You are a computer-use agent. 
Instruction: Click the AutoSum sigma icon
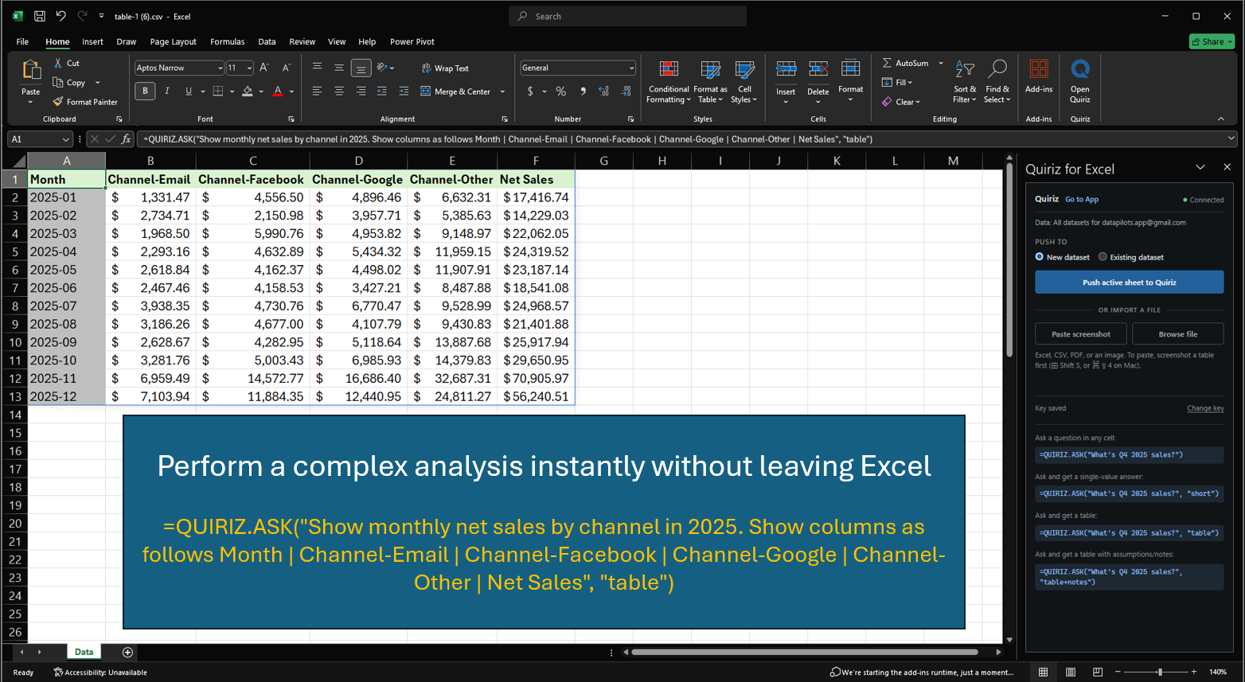887,63
